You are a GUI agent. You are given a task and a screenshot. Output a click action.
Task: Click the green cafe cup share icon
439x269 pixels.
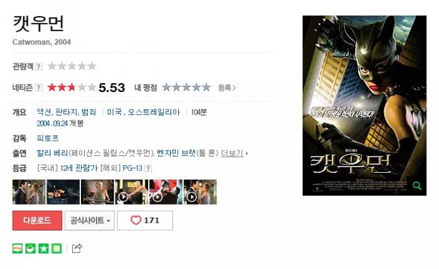pyautogui.click(x=31, y=248)
